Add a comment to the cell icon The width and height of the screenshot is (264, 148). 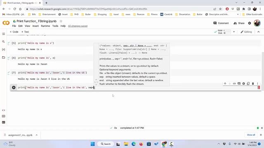coord(239,83)
